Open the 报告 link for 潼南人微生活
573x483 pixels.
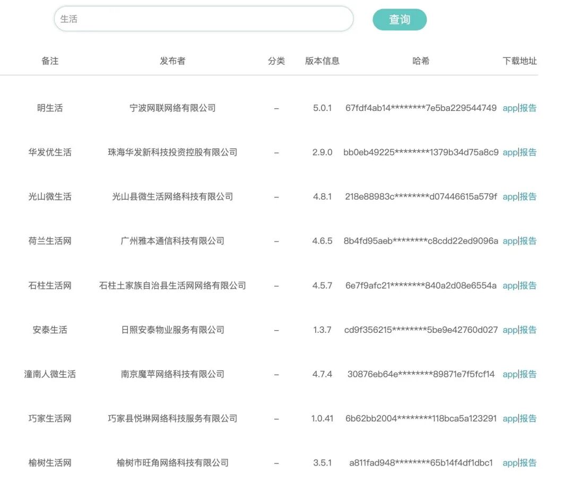click(528, 374)
